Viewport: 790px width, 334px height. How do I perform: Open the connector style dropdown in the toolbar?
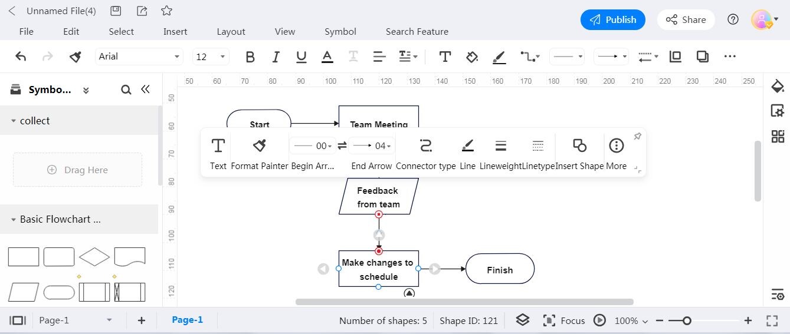point(530,57)
